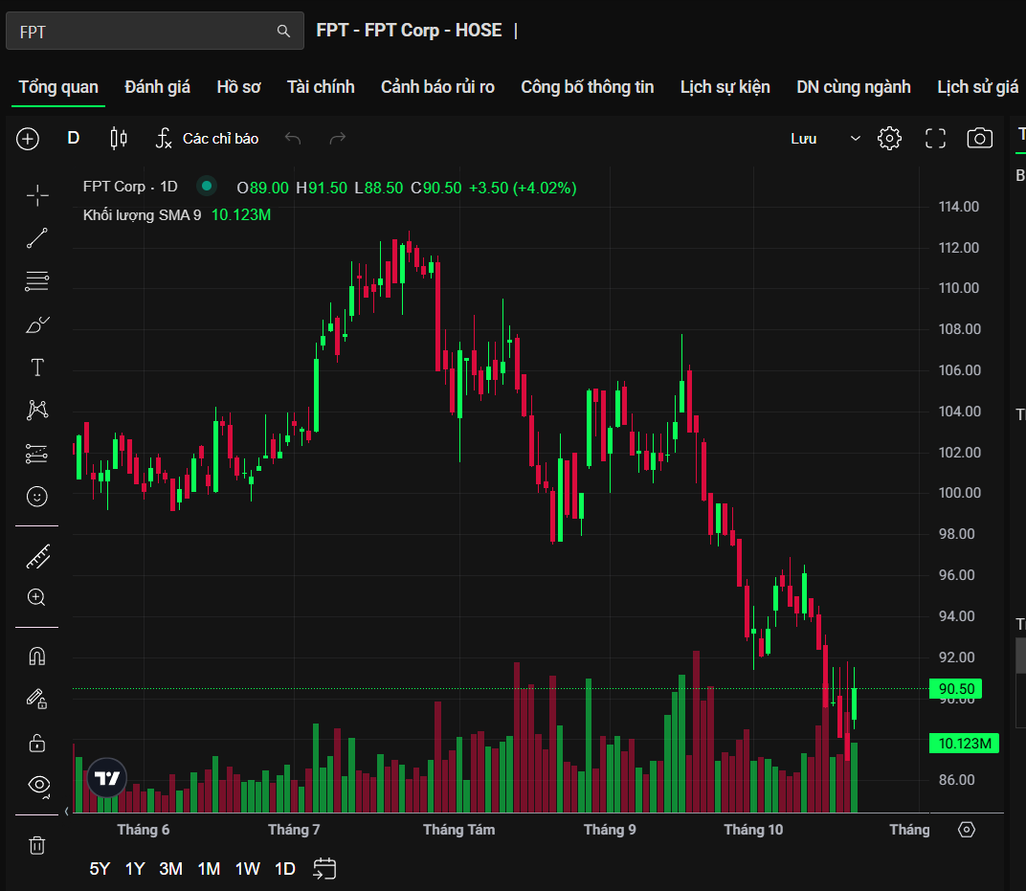Open the candlestick chart type selector
Screen dimensions: 1026x891
point(119,139)
